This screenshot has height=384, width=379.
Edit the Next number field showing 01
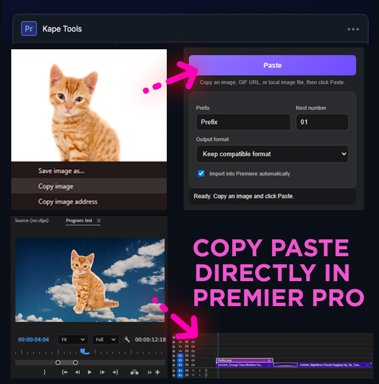click(x=322, y=122)
